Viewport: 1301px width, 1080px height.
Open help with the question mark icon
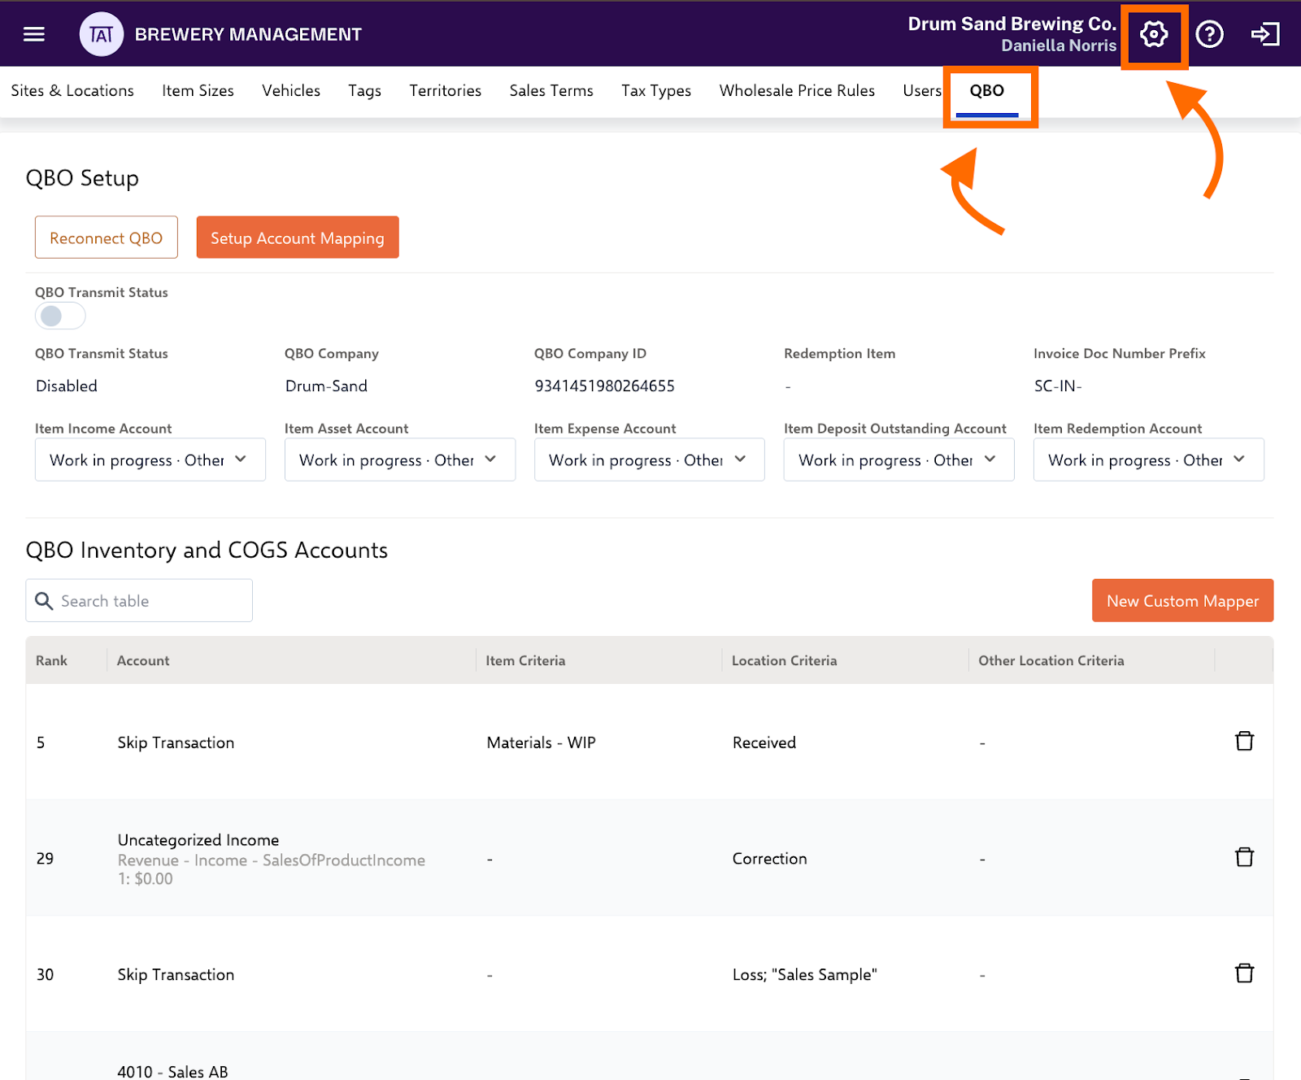click(1209, 34)
